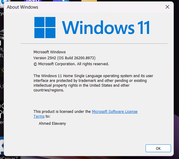This screenshot has height=159, width=179.
Task: Click the dark gold 'N' desktop icon
Action: click(x=2, y=72)
